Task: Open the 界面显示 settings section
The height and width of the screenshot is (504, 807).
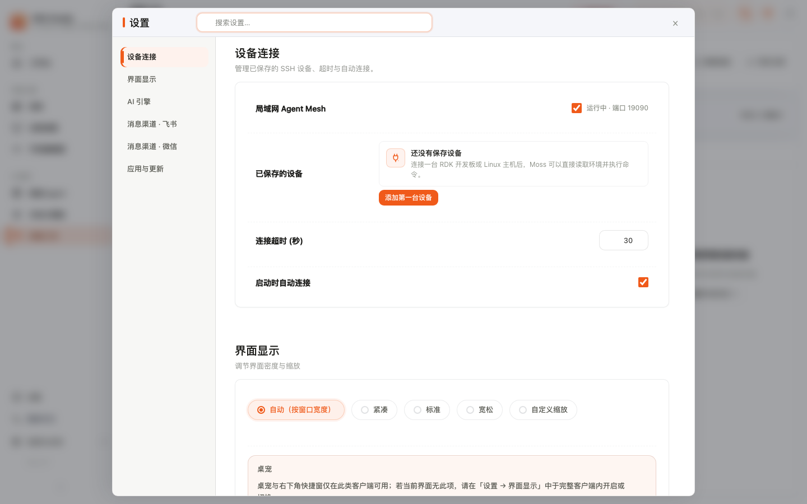Action: coord(164,80)
